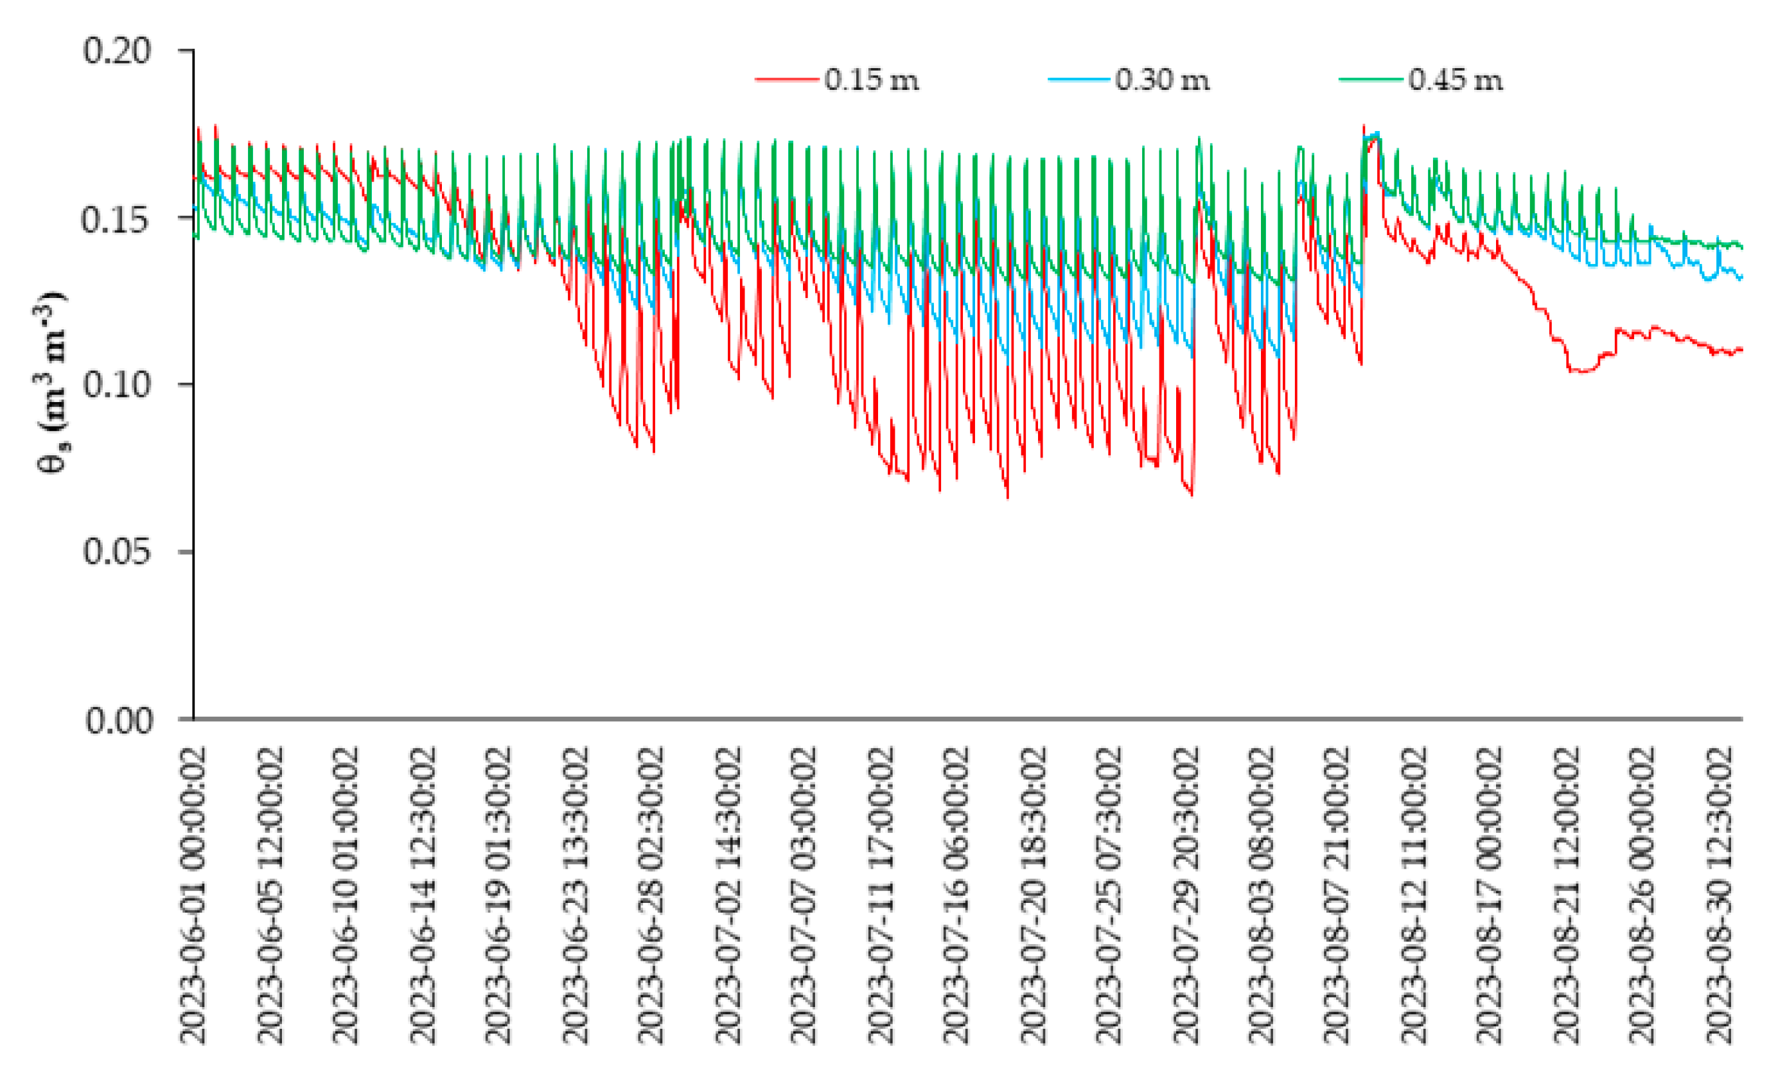The width and height of the screenshot is (1778, 1077).
Task: Click the 2023-07-20 18:30:02 date label
Action: click(1034, 895)
